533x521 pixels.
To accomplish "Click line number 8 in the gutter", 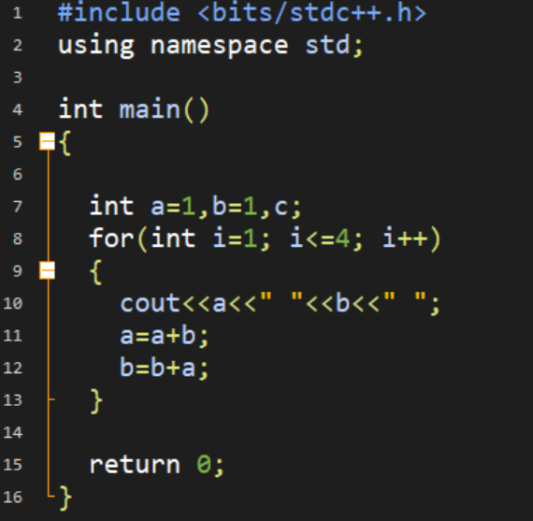I will point(18,239).
